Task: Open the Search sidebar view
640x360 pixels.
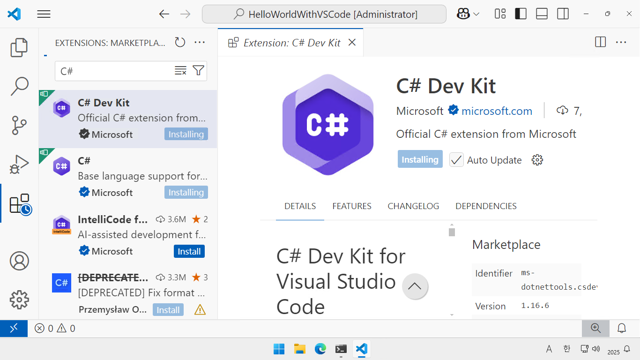Action: coord(19,86)
